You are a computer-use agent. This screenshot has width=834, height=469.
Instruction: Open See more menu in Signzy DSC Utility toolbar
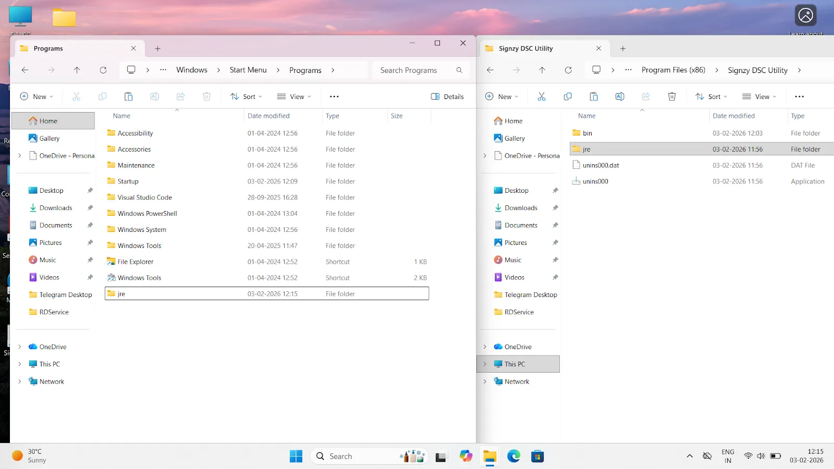799,96
